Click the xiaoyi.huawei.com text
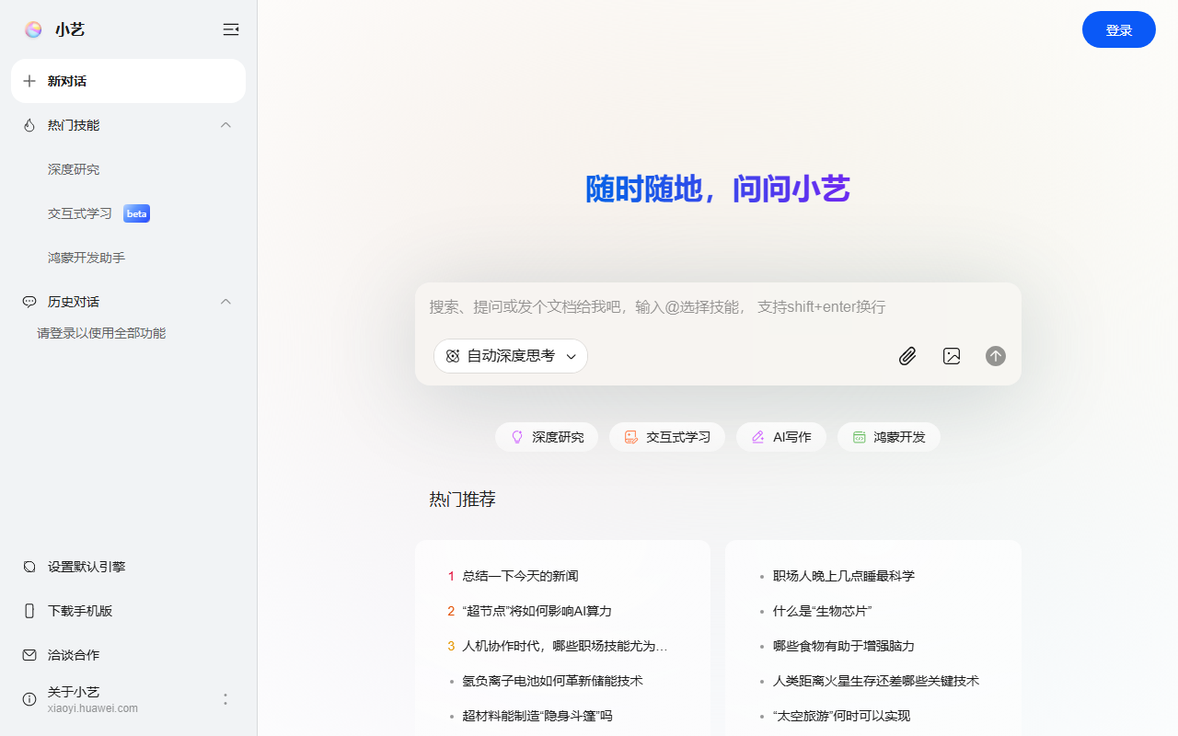 tap(93, 708)
